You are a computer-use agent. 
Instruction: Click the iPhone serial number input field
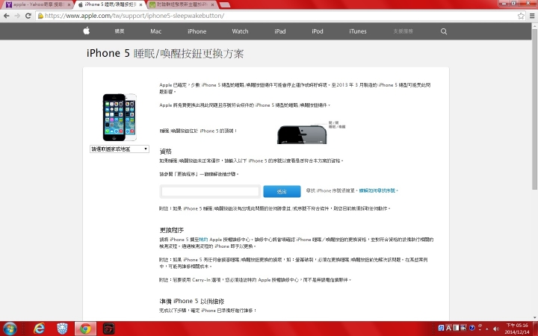pos(210,191)
